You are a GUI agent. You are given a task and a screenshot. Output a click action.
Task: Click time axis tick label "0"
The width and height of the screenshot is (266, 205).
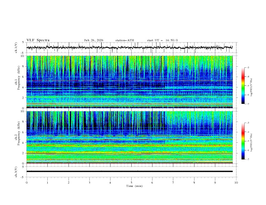coord(27,183)
